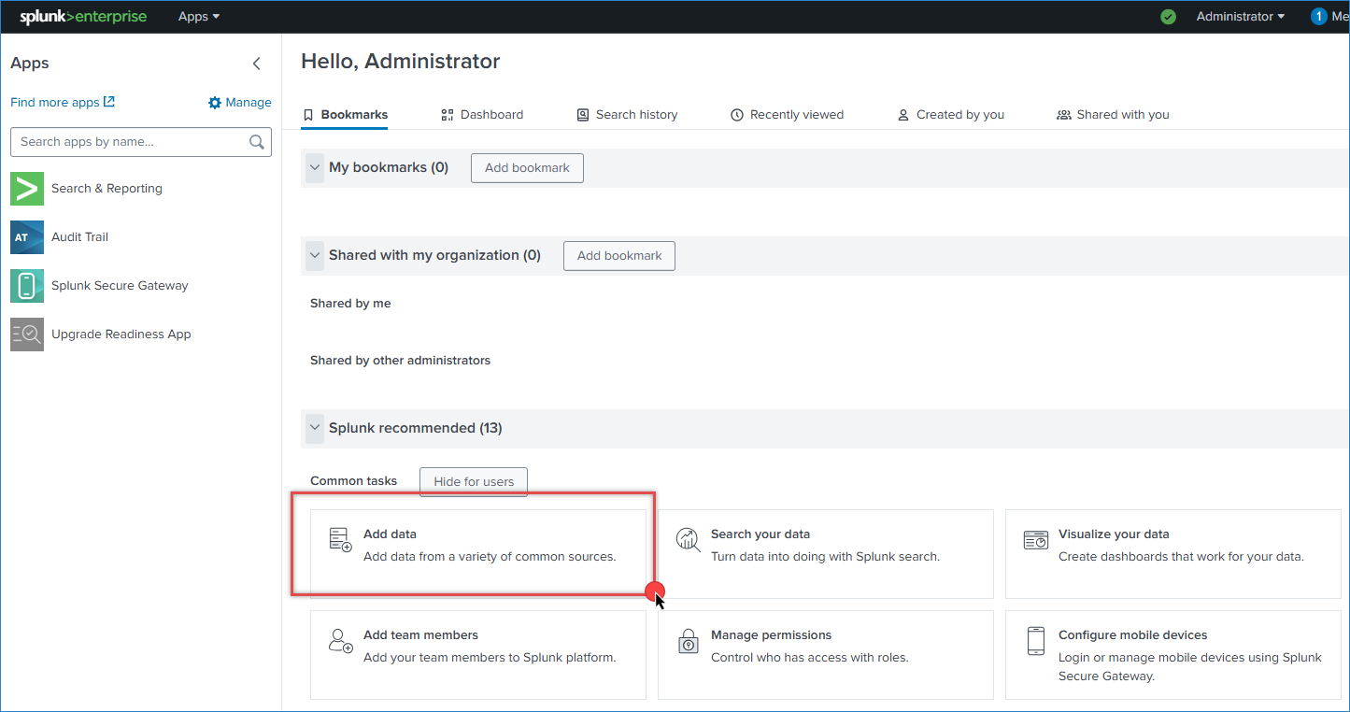Click the Splunk Enterprise logo
The height and width of the screenshot is (712, 1350).
(x=83, y=17)
